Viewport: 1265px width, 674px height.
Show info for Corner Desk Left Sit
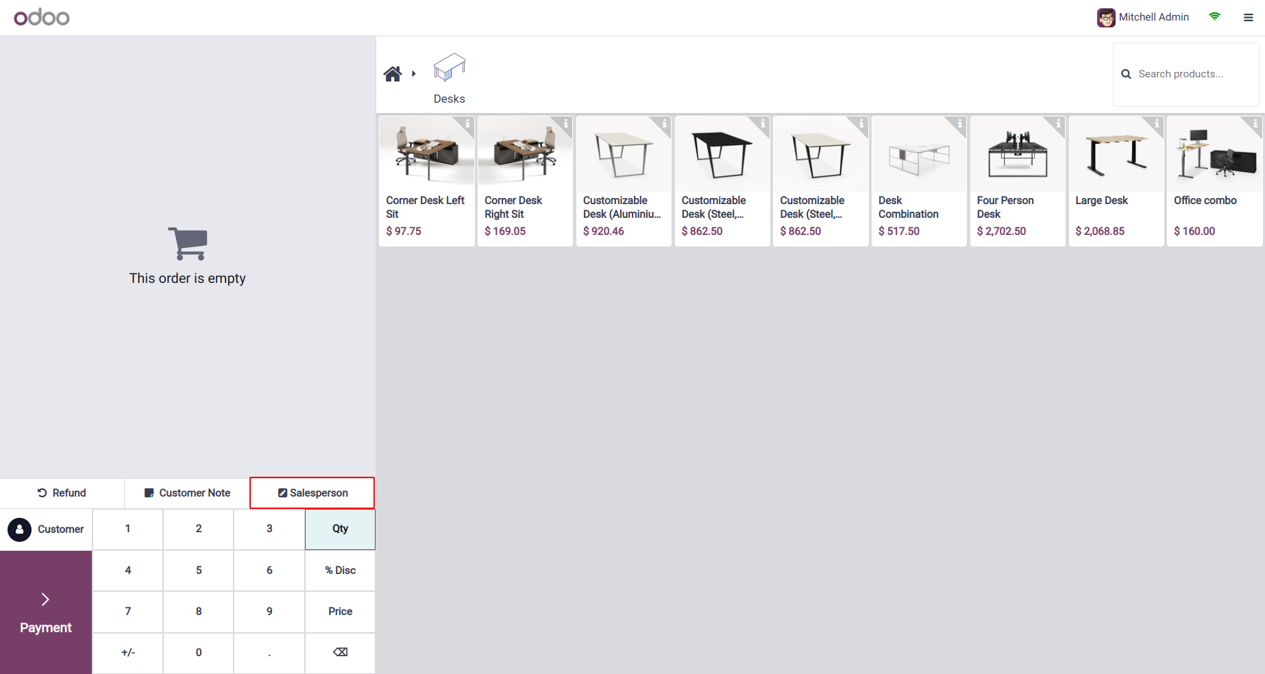tap(467, 124)
